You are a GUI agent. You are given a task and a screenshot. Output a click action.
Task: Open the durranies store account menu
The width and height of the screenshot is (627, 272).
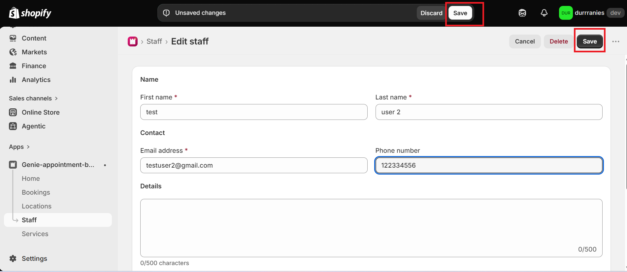pos(591,13)
